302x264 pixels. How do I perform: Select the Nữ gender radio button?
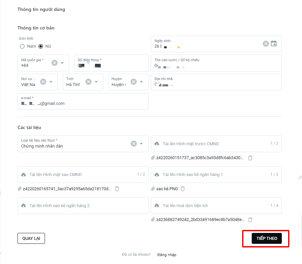(x=41, y=46)
